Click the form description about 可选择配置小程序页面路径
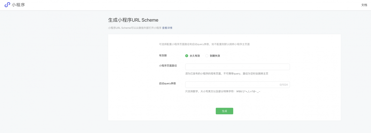The height and width of the screenshot is (133, 371). tap(204, 44)
